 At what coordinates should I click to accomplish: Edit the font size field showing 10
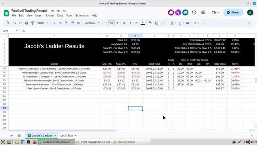[112, 23]
